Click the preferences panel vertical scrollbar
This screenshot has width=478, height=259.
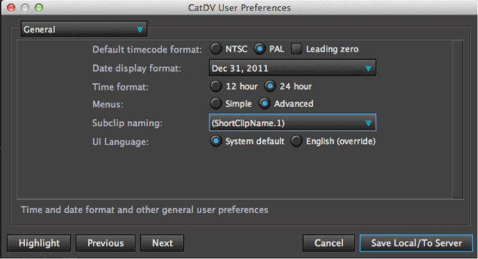click(x=457, y=119)
